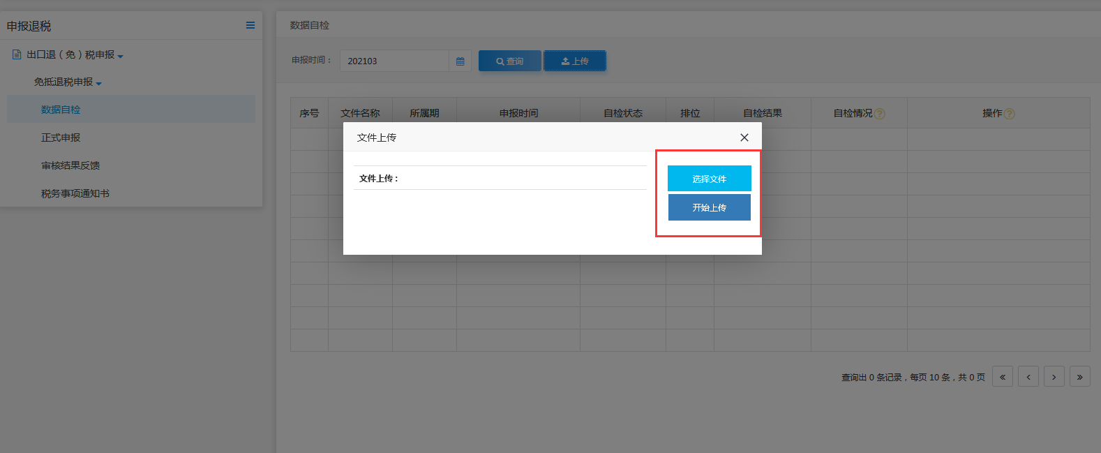
Task: Click the 开始上传 button
Action: (709, 207)
